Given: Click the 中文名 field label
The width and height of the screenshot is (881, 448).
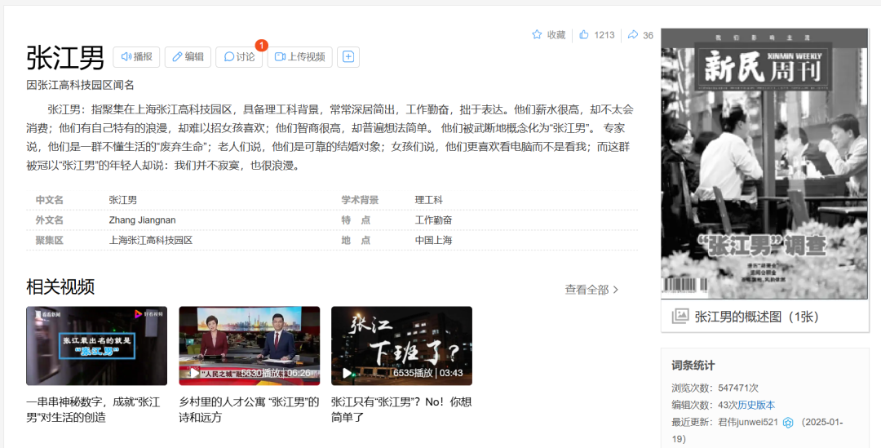Looking at the screenshot, I should (50, 200).
